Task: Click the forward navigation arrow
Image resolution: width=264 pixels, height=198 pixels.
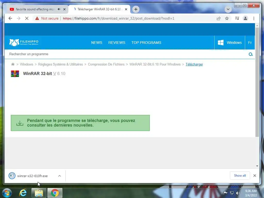Action: 19,18
